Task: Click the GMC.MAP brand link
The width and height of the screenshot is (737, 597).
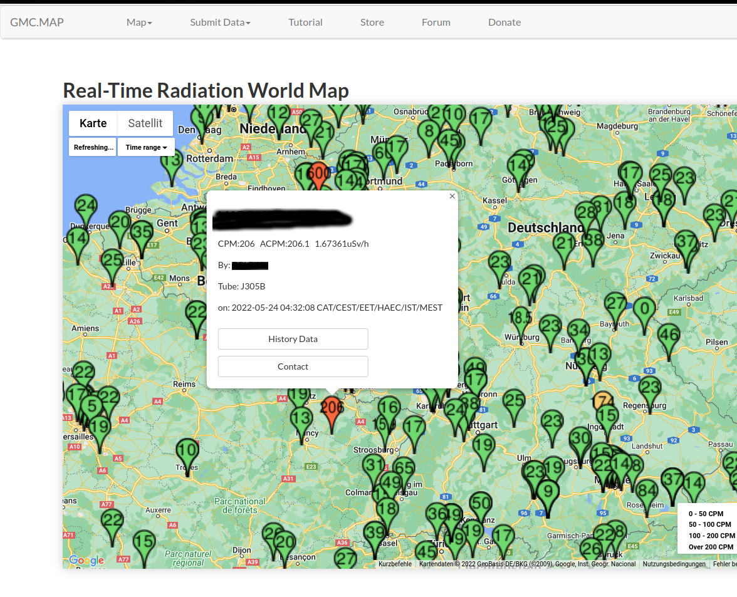Action: tap(37, 22)
